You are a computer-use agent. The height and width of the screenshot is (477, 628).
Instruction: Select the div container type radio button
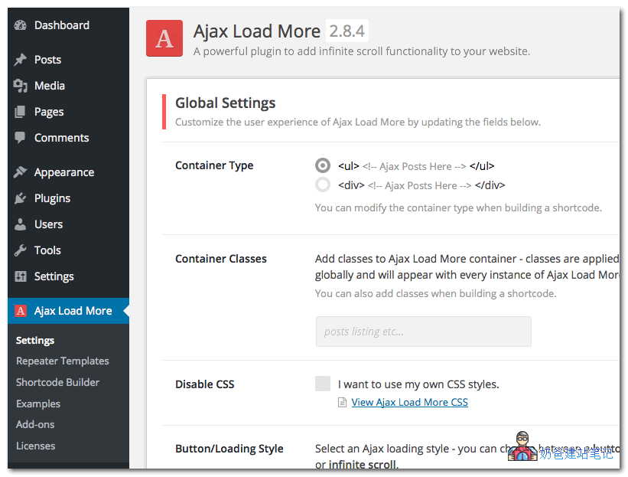[x=323, y=184]
